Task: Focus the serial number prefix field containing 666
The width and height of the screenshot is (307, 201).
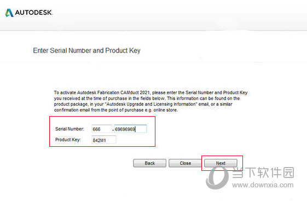Action: point(102,129)
